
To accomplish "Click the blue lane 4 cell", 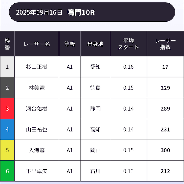I will (x=7, y=130).
